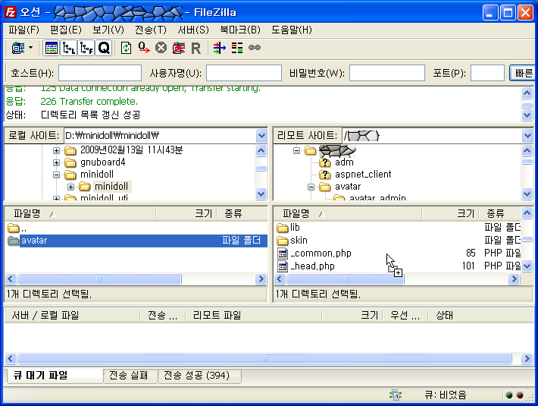Sort remote list by 파일명 header
This screenshot has width=538, height=406.
click(x=348, y=214)
